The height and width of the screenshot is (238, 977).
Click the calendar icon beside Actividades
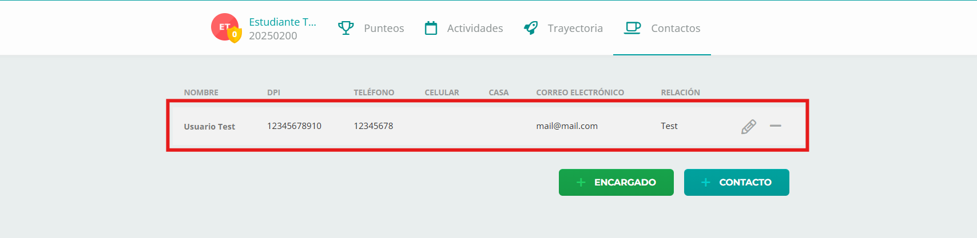click(x=431, y=28)
